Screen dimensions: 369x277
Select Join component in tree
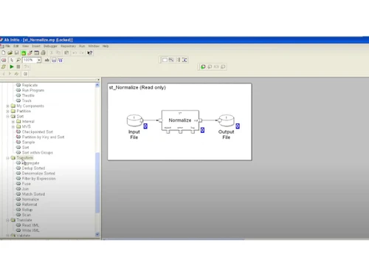click(x=25, y=189)
